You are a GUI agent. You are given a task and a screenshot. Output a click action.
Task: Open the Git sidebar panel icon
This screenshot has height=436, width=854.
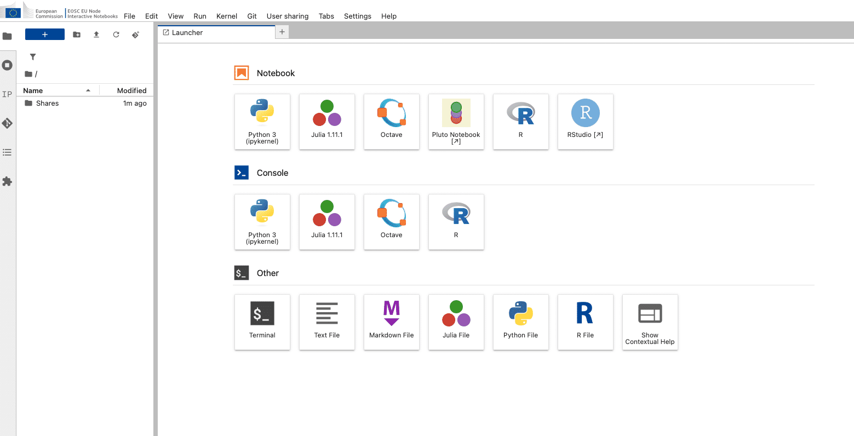point(7,123)
